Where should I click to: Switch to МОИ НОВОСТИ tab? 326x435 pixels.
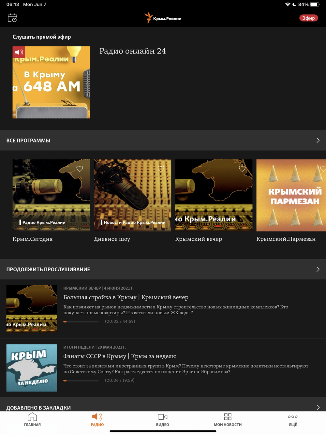coord(228,420)
